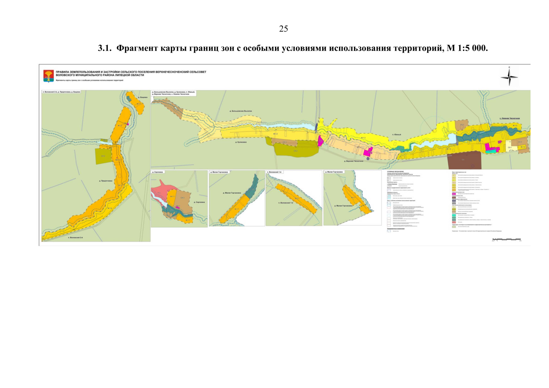The height and width of the screenshot is (388, 549).
Task: Click the section 3.1 heading text
Action: click(x=293, y=48)
